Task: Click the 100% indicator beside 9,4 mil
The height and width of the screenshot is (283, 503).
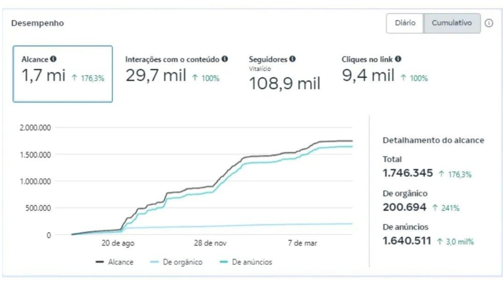Action: (x=414, y=78)
